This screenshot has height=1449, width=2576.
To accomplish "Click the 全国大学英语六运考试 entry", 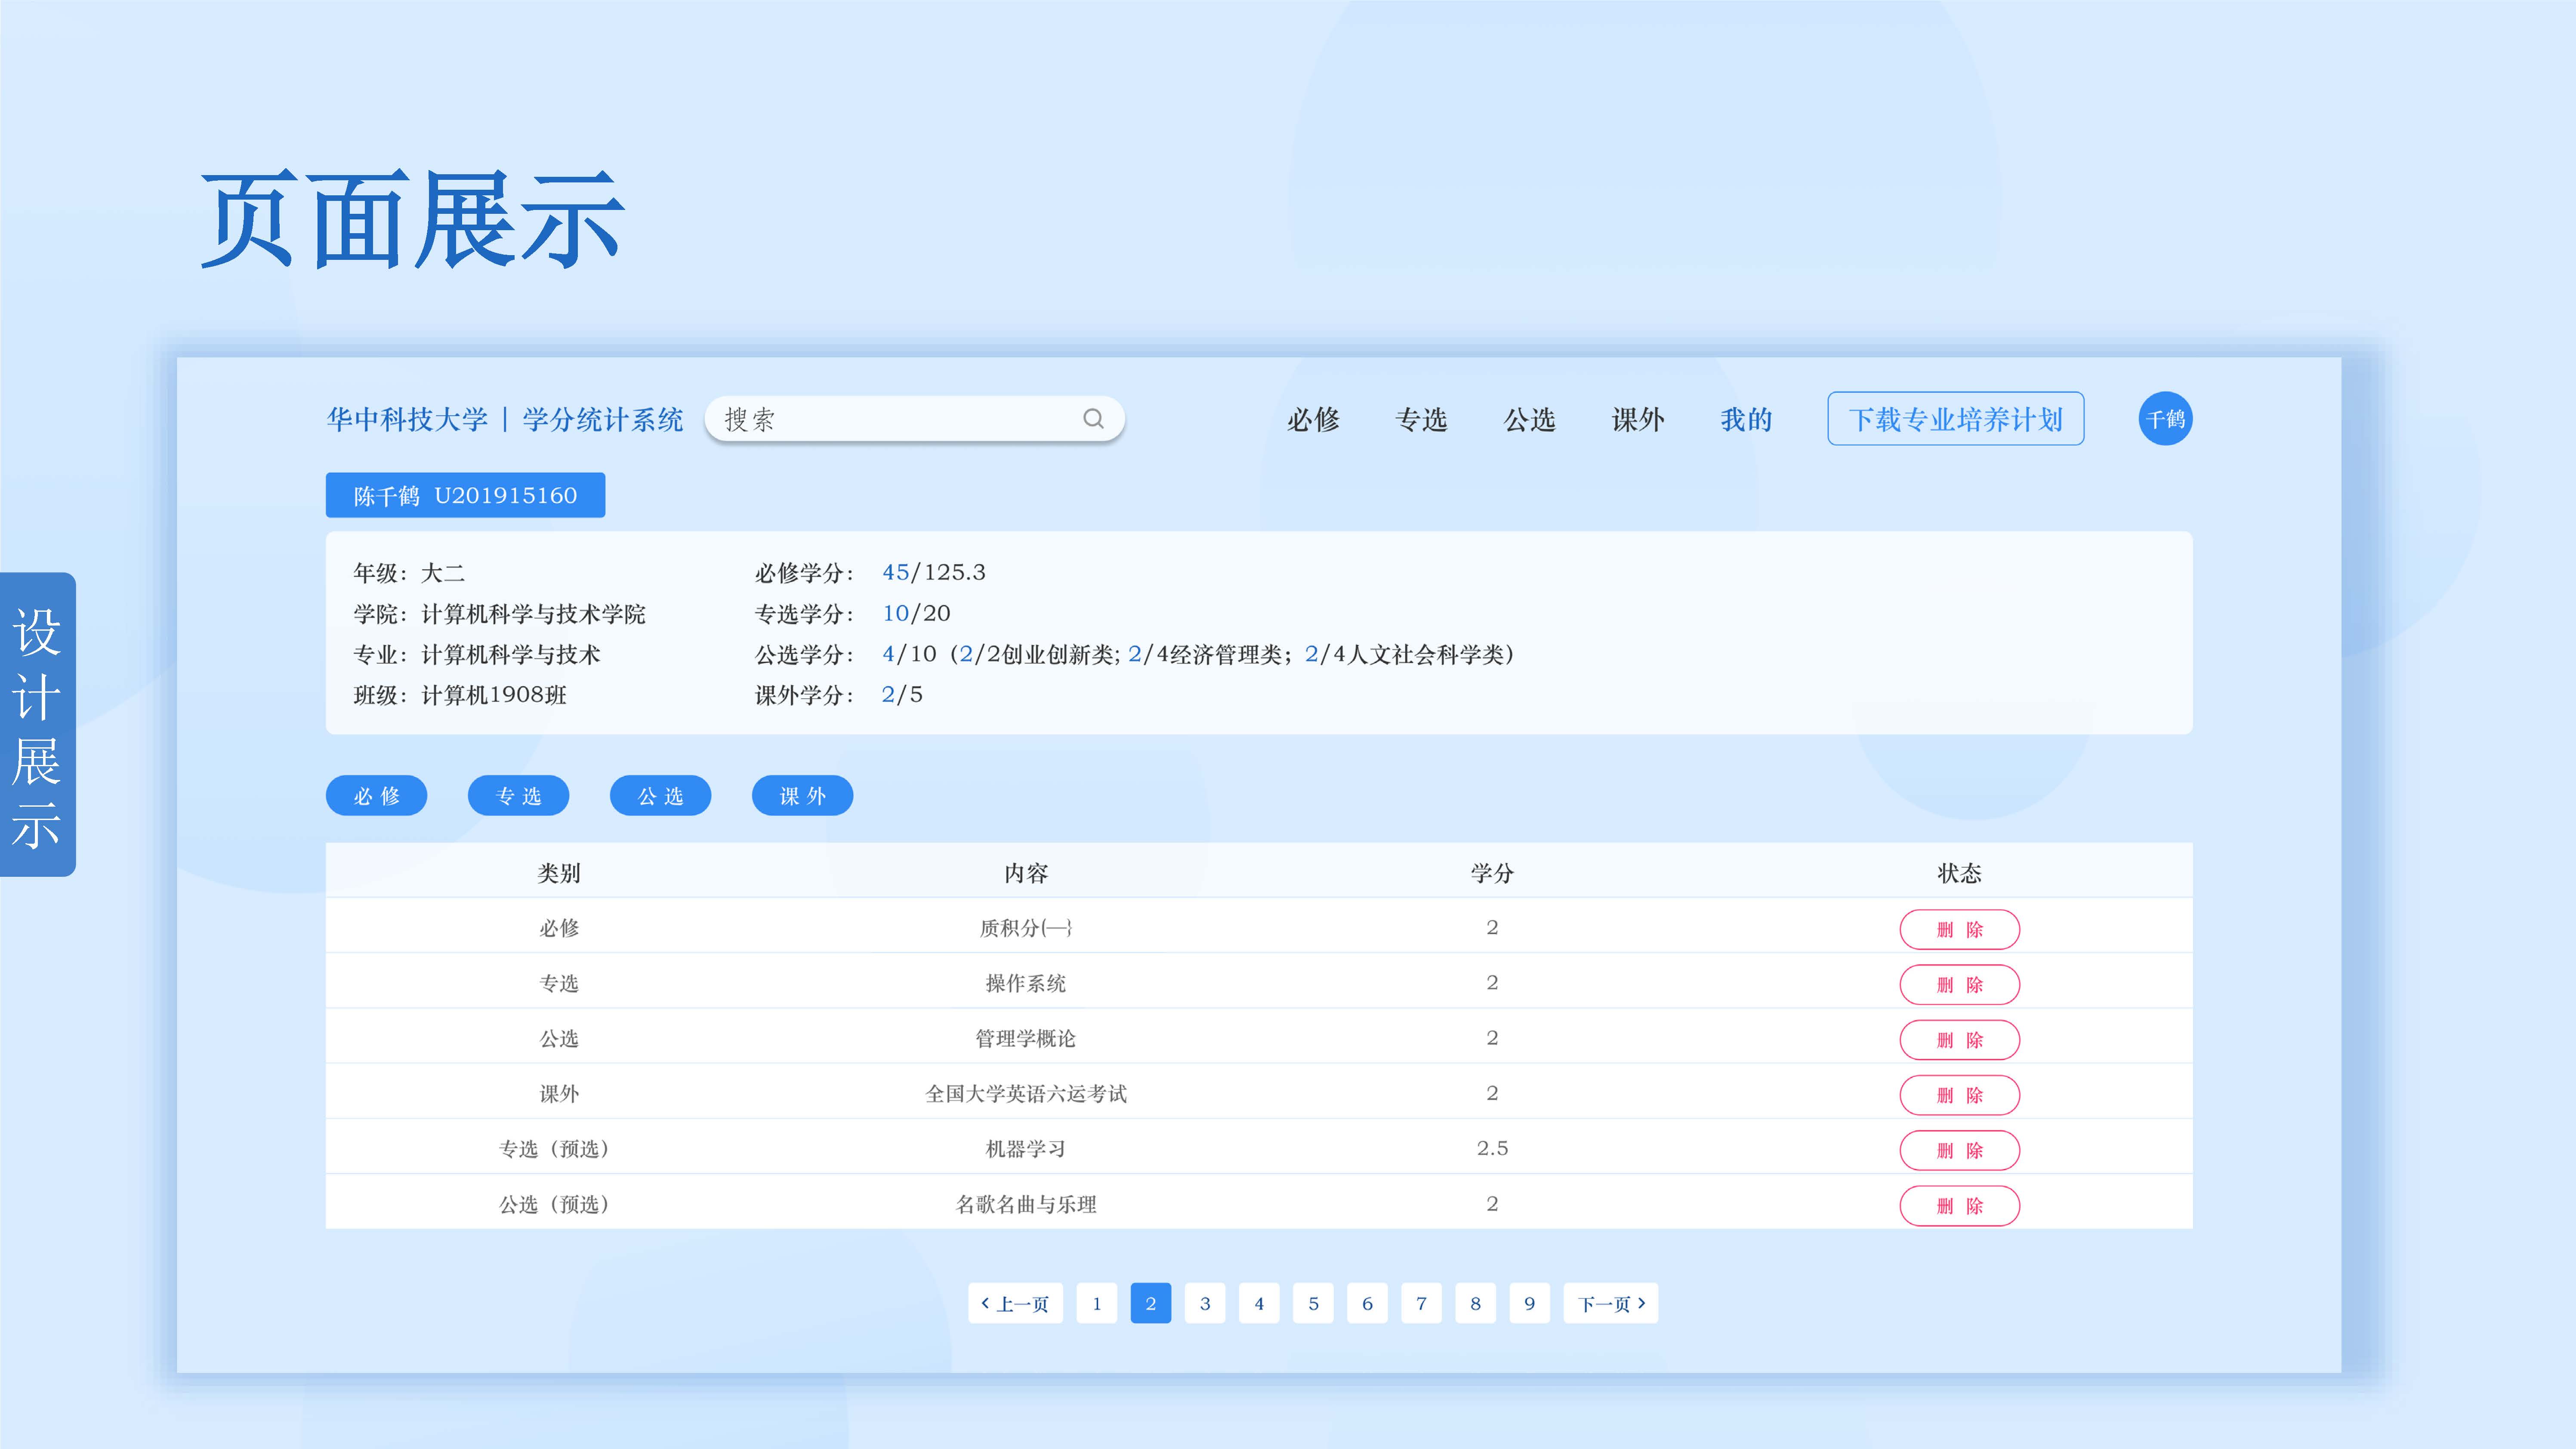I will click(1026, 1093).
